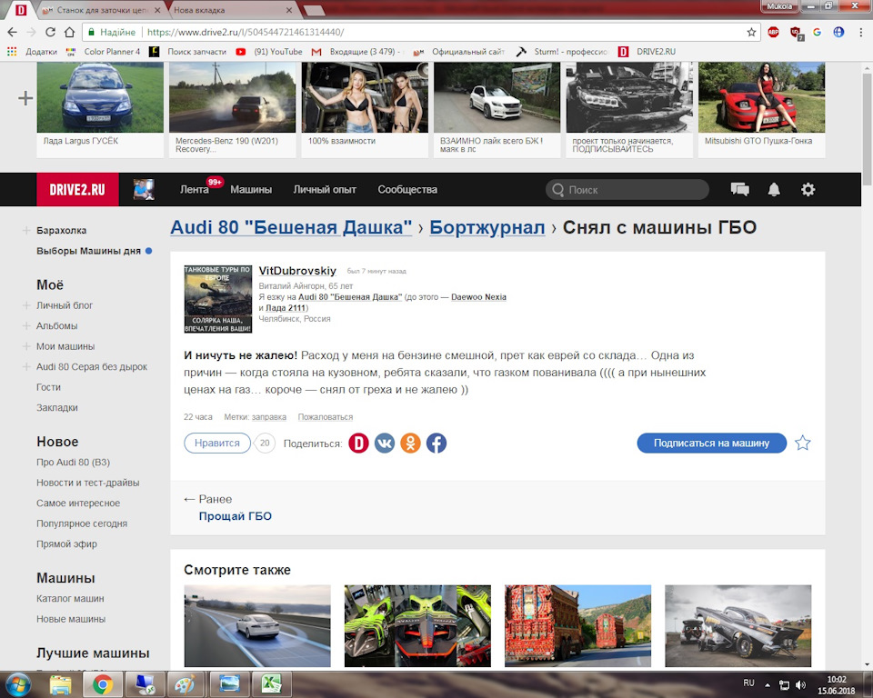Expand the Барахолка sidebar item
This screenshot has height=698, width=873.
tap(26, 231)
